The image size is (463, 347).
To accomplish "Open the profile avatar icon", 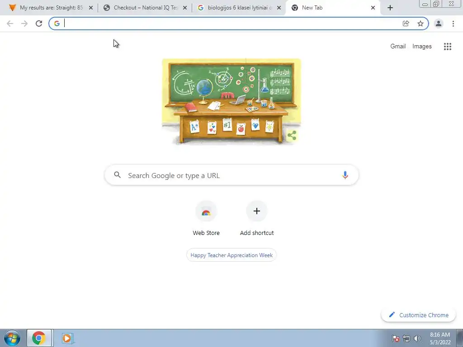I will tap(439, 23).
